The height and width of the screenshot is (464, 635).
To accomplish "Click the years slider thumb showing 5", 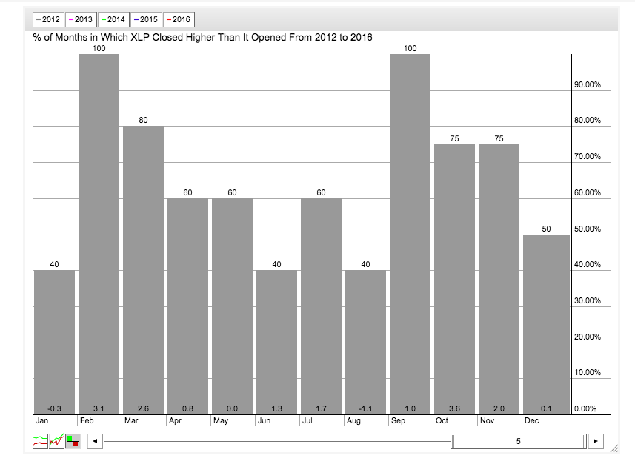I will click(519, 441).
